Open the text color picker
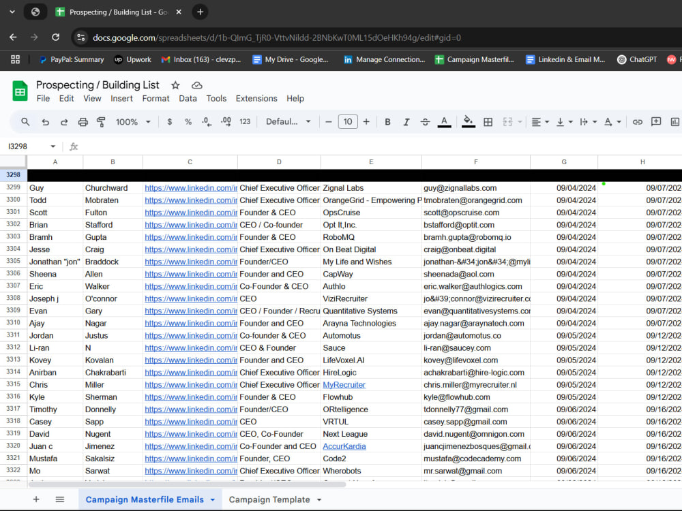 444,122
